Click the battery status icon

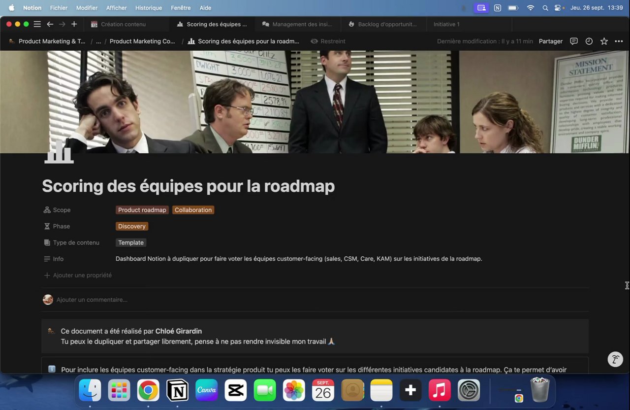click(513, 8)
